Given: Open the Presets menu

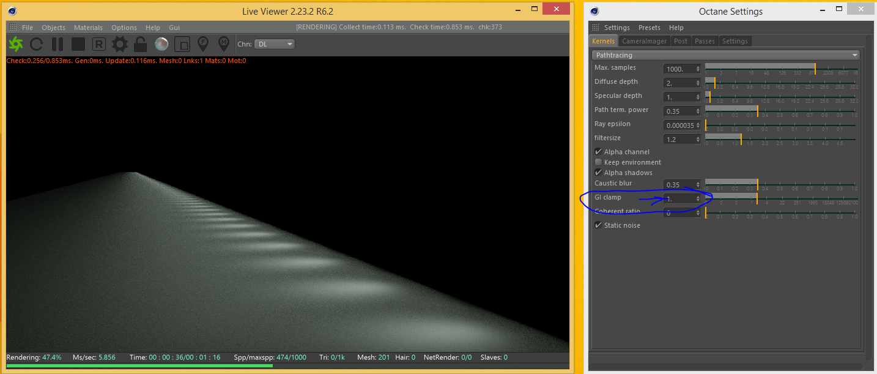Looking at the screenshot, I should [x=649, y=28].
